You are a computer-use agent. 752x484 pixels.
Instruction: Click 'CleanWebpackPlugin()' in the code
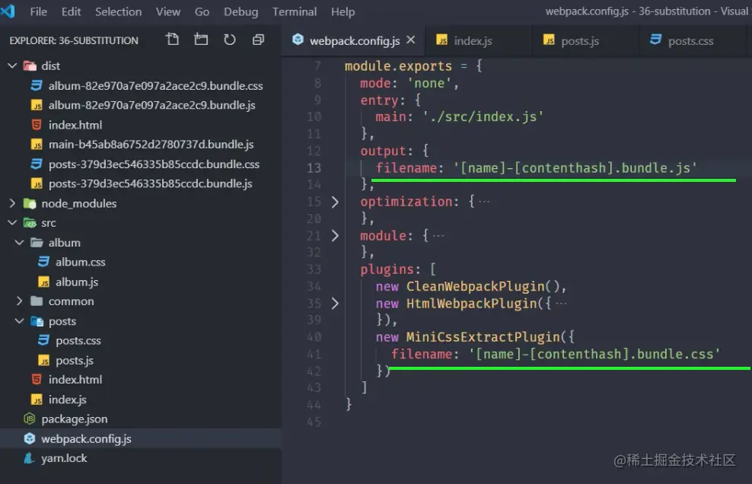[x=483, y=286]
